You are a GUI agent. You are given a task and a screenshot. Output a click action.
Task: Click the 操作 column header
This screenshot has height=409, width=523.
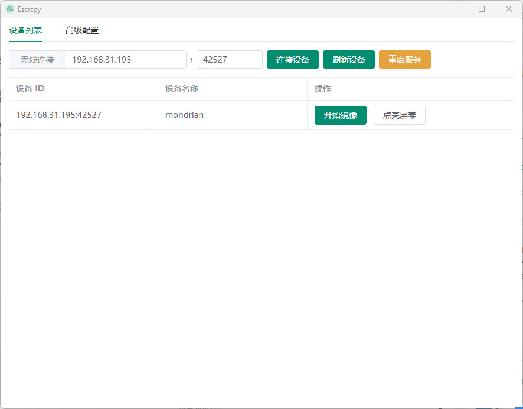coord(411,89)
